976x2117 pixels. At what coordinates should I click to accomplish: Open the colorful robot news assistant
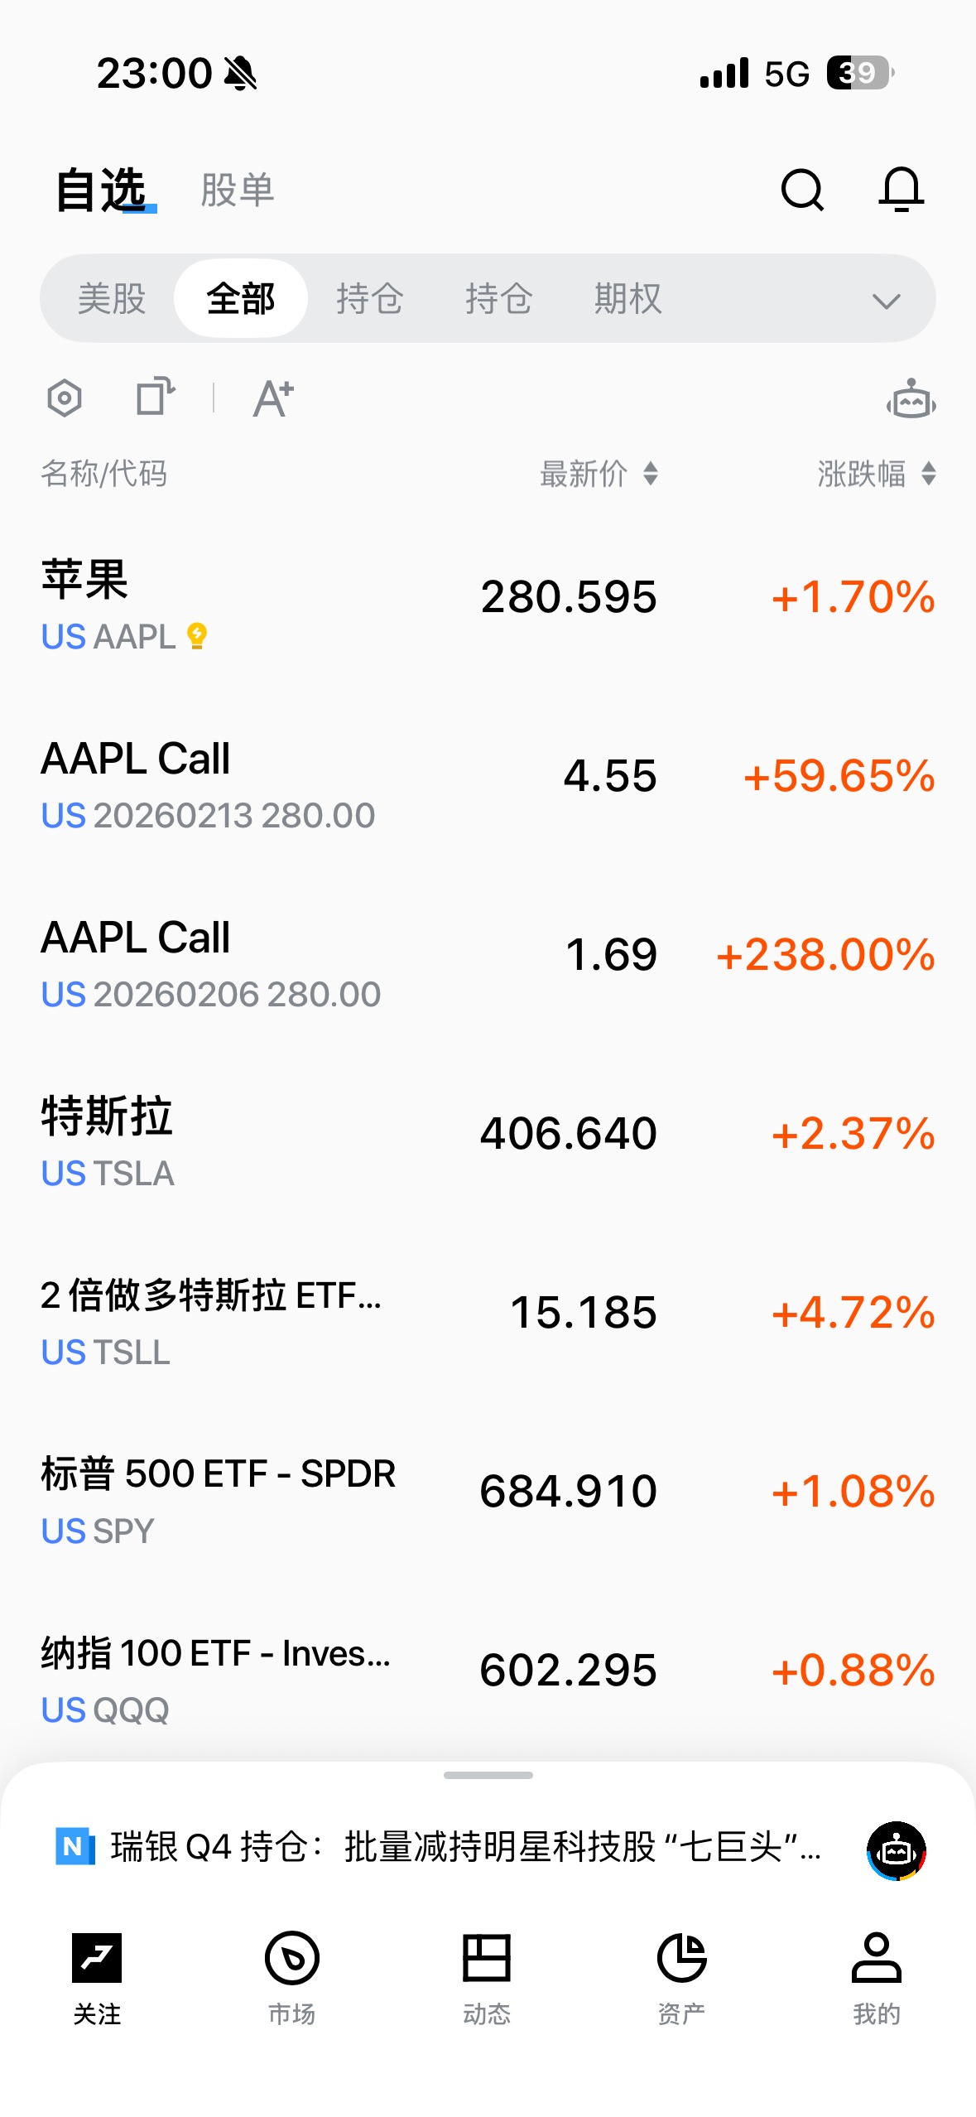pos(896,1850)
